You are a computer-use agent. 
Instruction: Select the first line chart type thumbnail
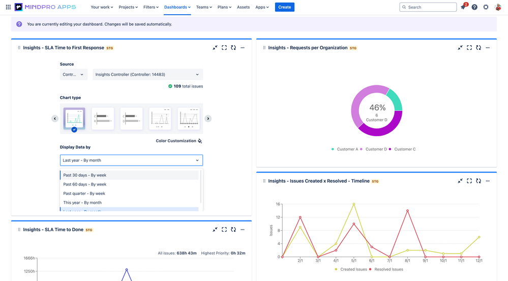point(74,118)
